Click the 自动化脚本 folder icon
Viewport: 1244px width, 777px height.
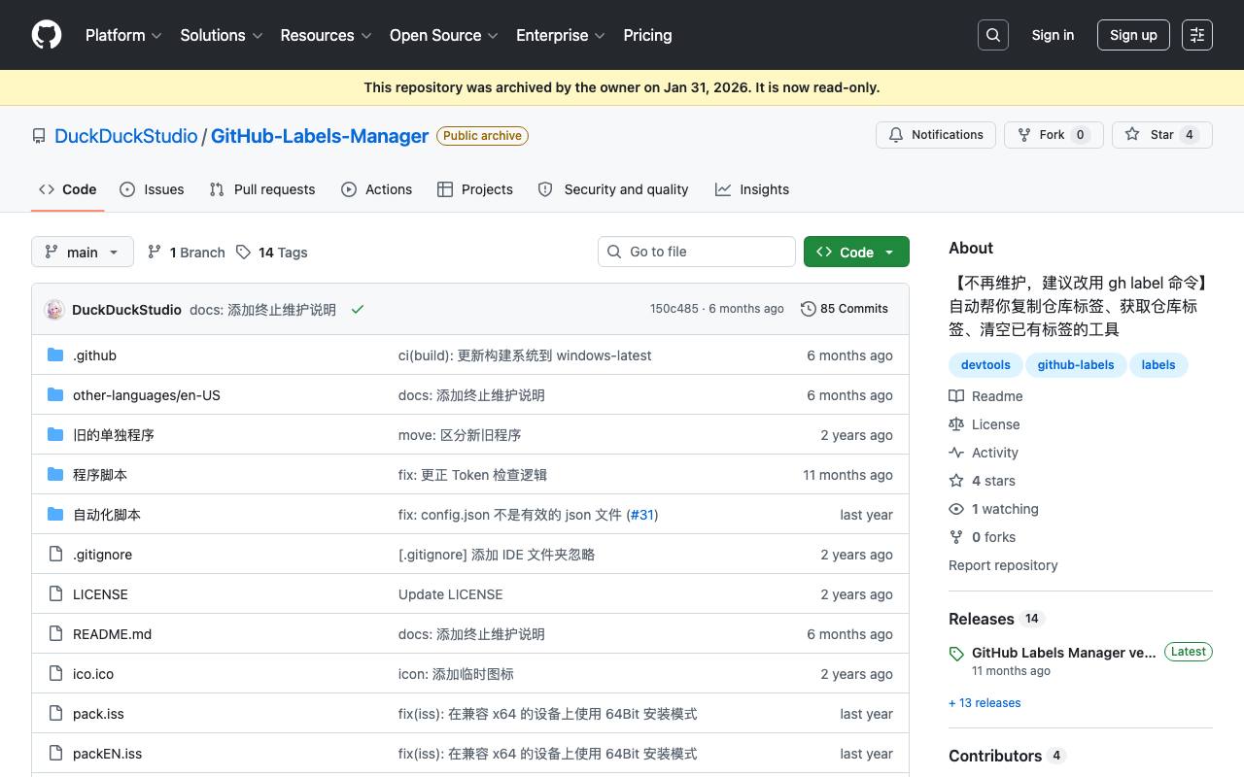coord(55,515)
